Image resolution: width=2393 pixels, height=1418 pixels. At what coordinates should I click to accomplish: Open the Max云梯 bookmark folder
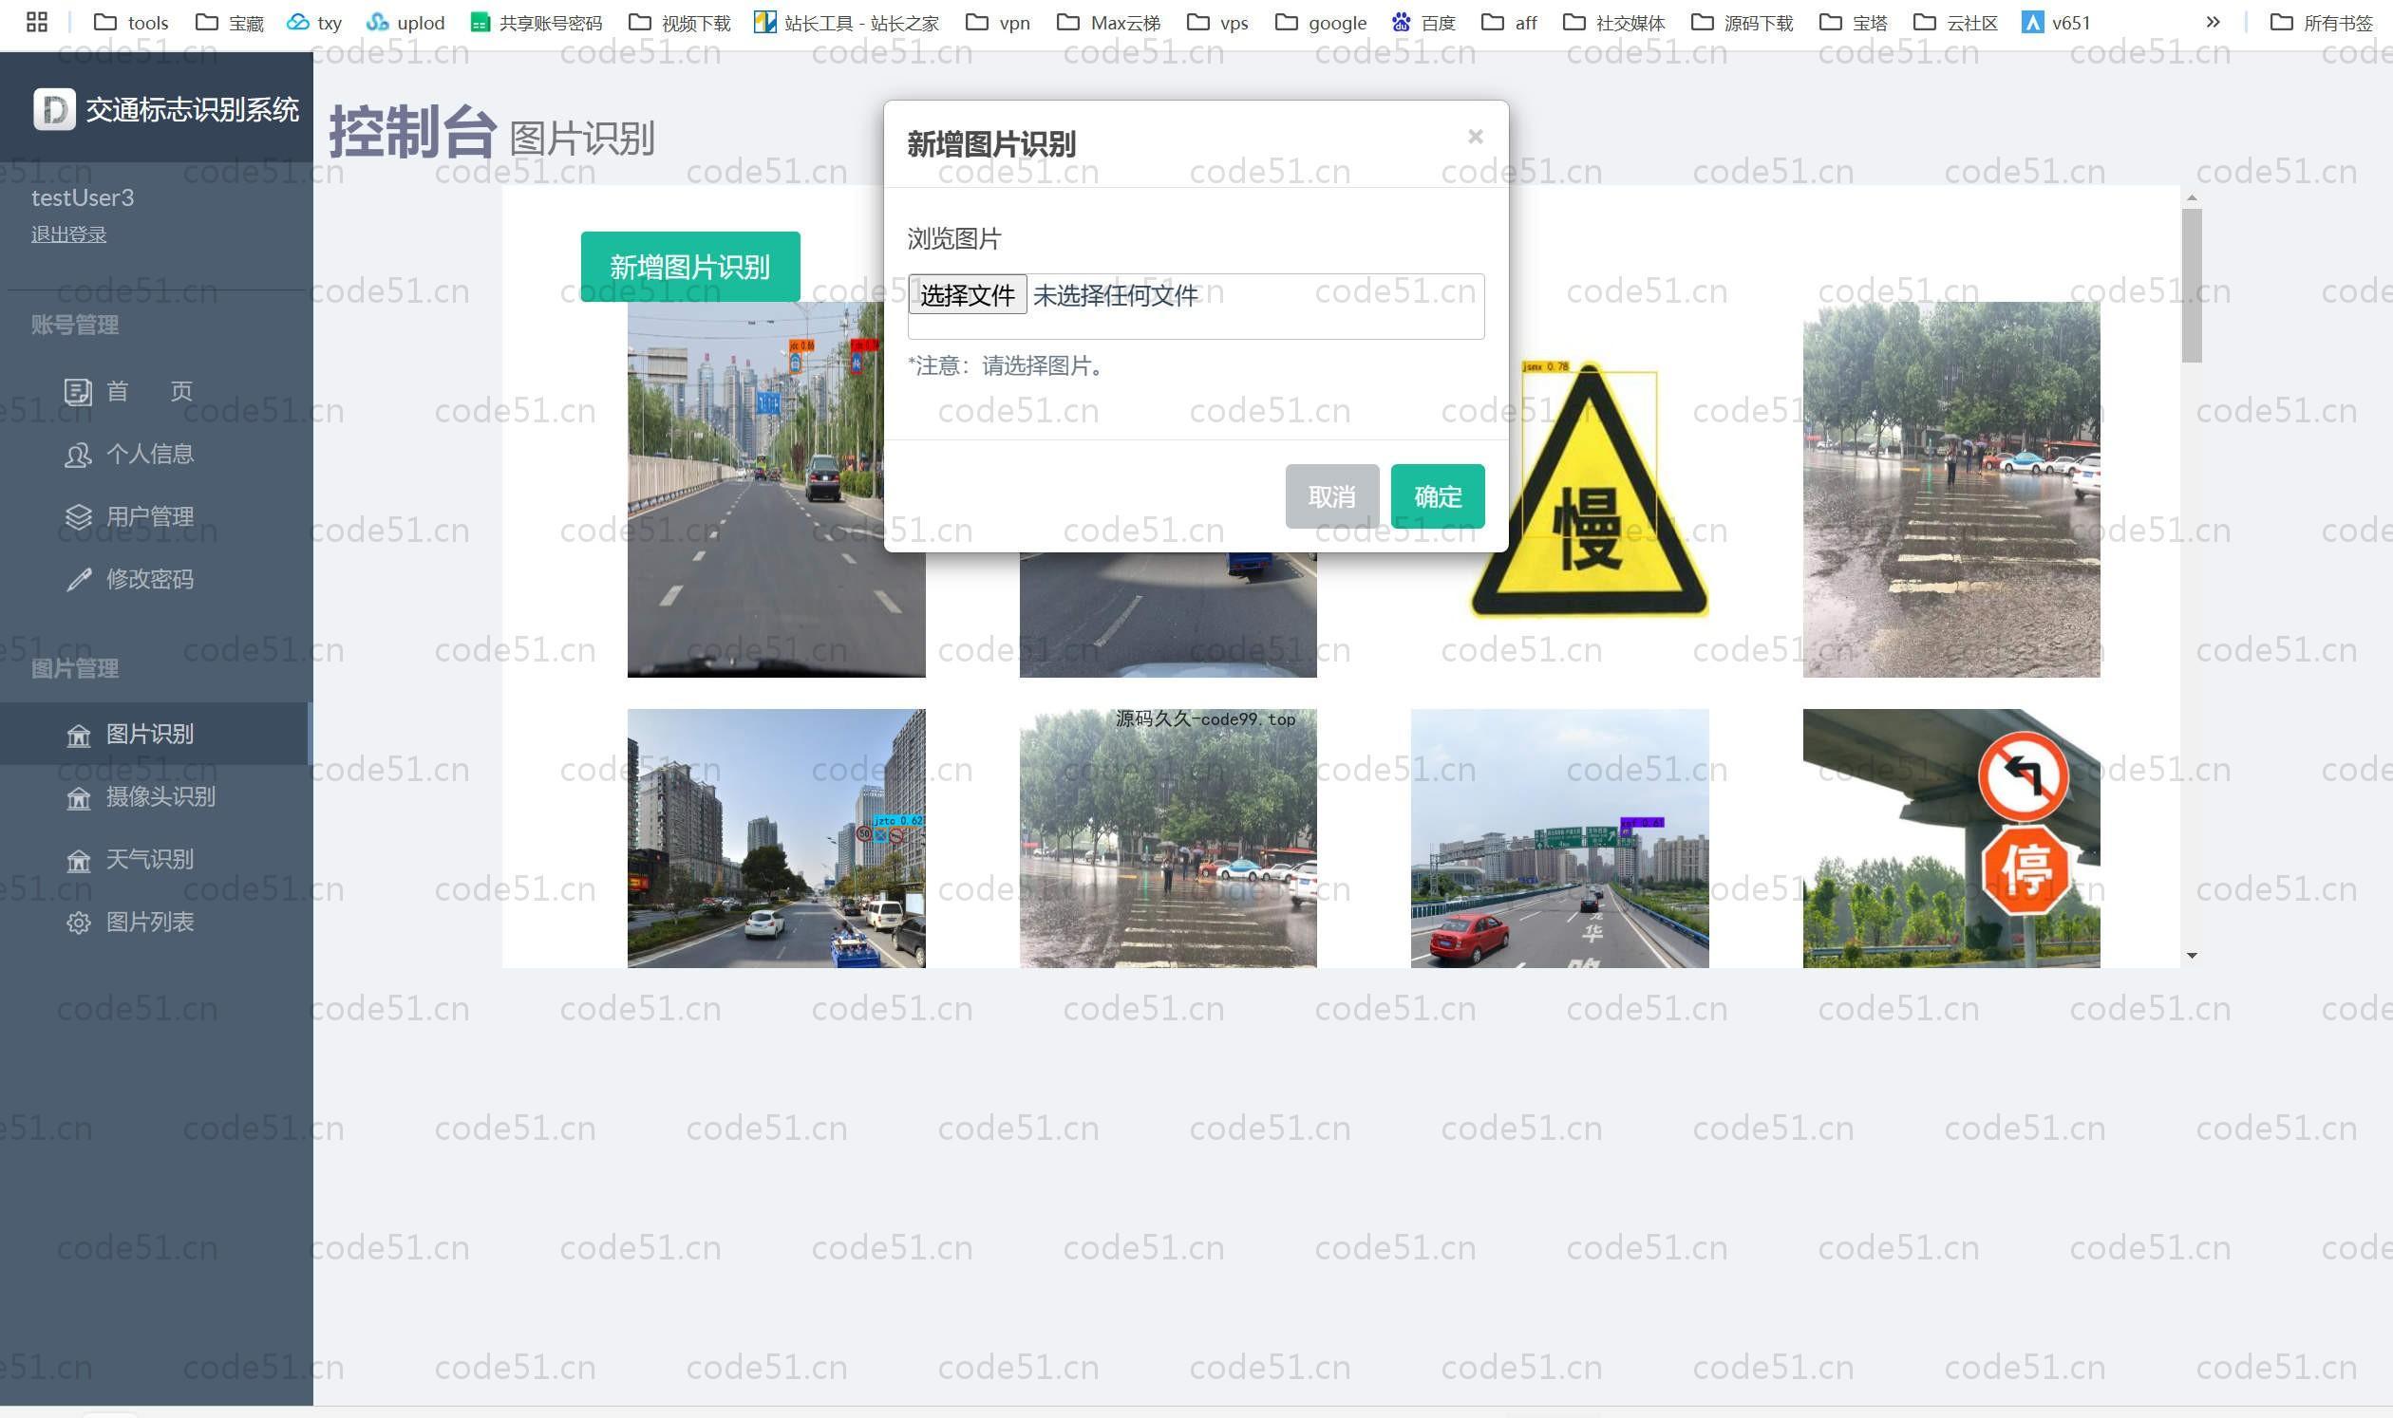1109,22
